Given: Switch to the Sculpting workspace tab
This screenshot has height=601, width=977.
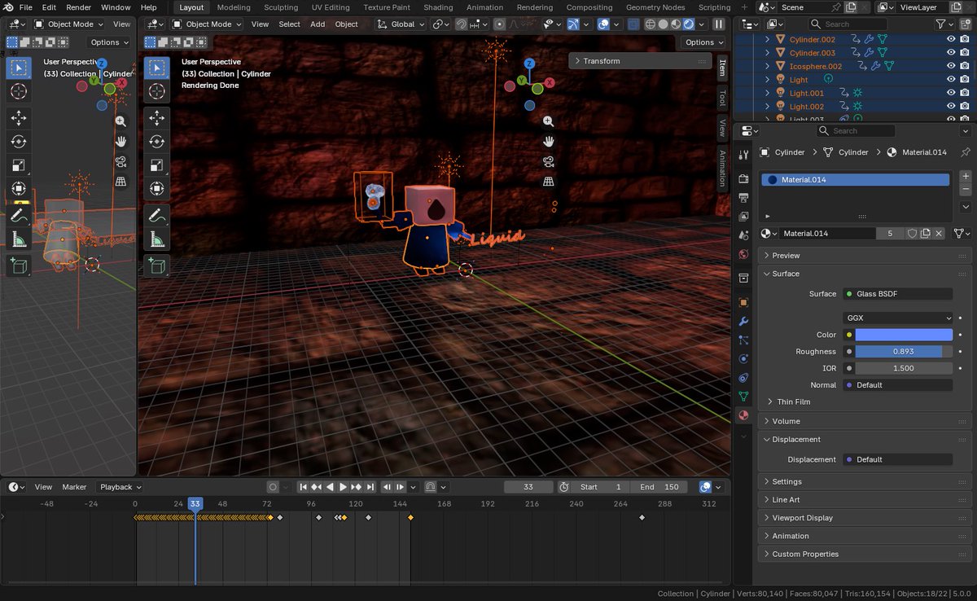Looking at the screenshot, I should pyautogui.click(x=282, y=7).
